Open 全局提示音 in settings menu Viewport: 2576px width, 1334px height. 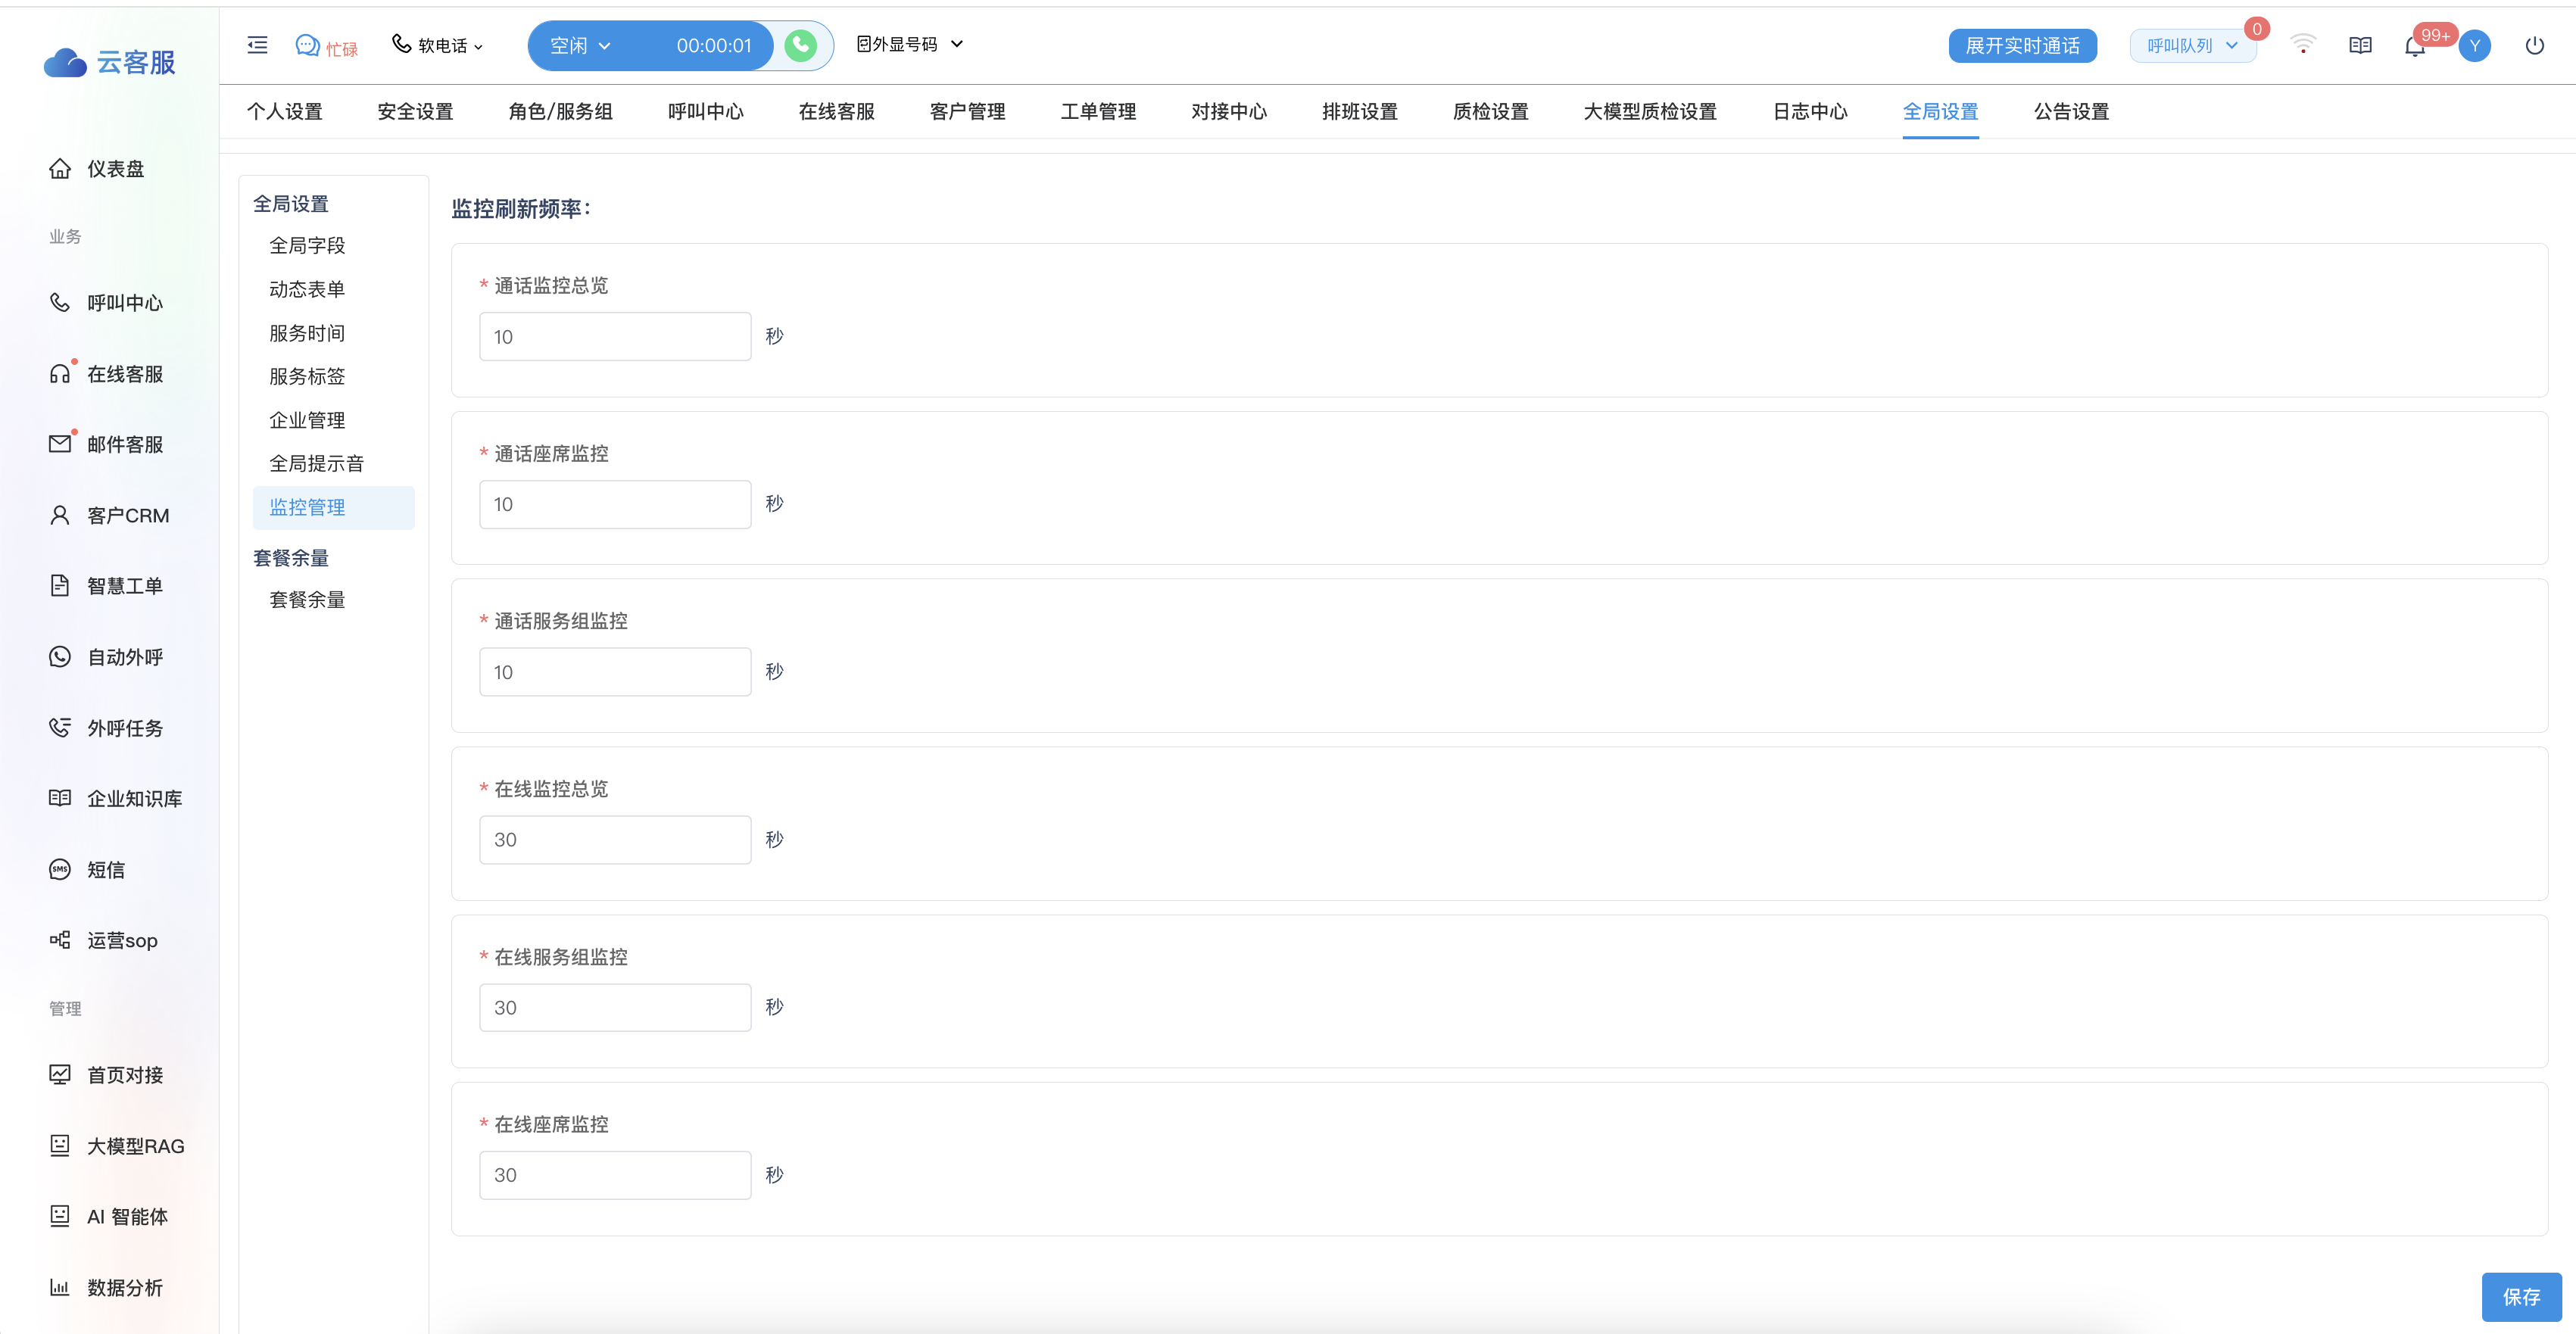(x=316, y=463)
